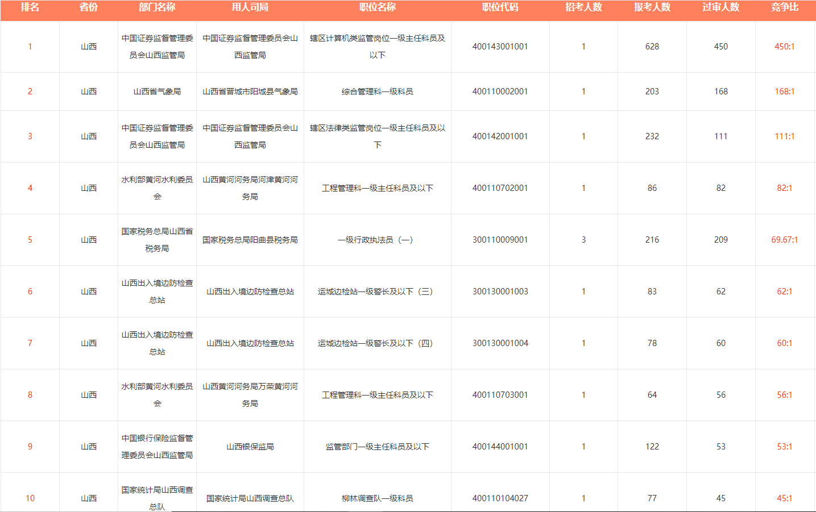Screen dimensions: 816x512
Task: Select position code 400143001001
Action: (500, 47)
